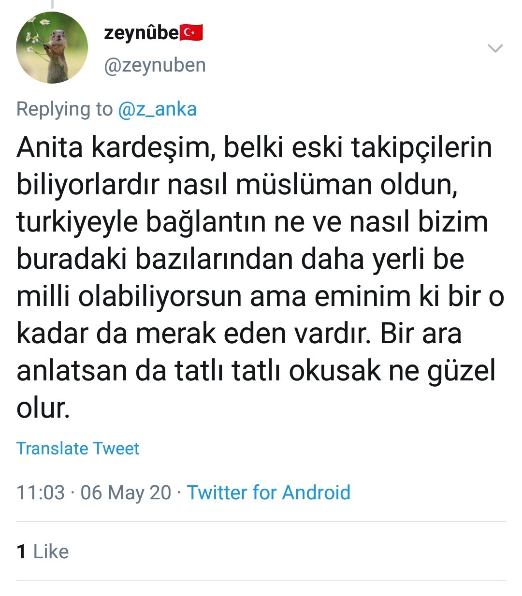Click the daisies in the avatar photo
Screen dimensions: 522x596
35,34
